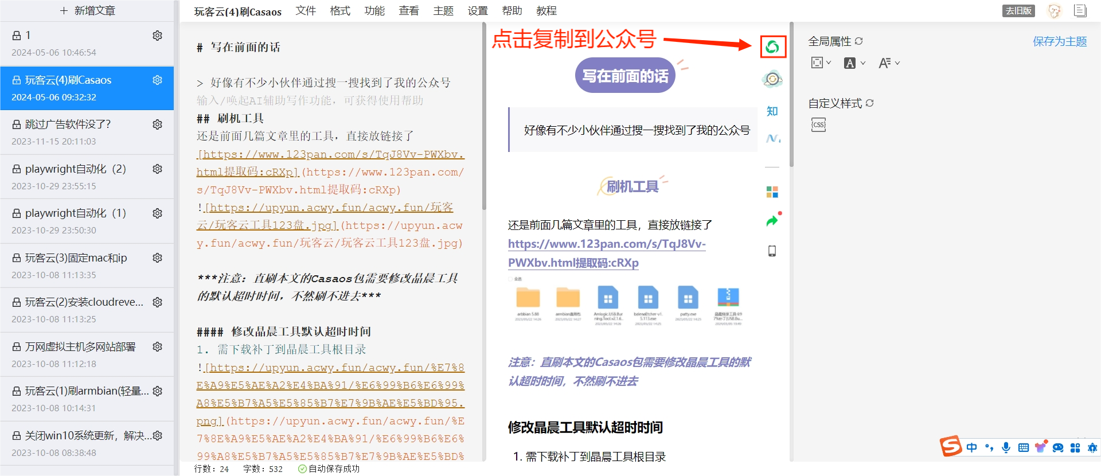Image resolution: width=1101 pixels, height=476 pixels.
Task: Switch to mobile phone preview icon
Action: (772, 251)
